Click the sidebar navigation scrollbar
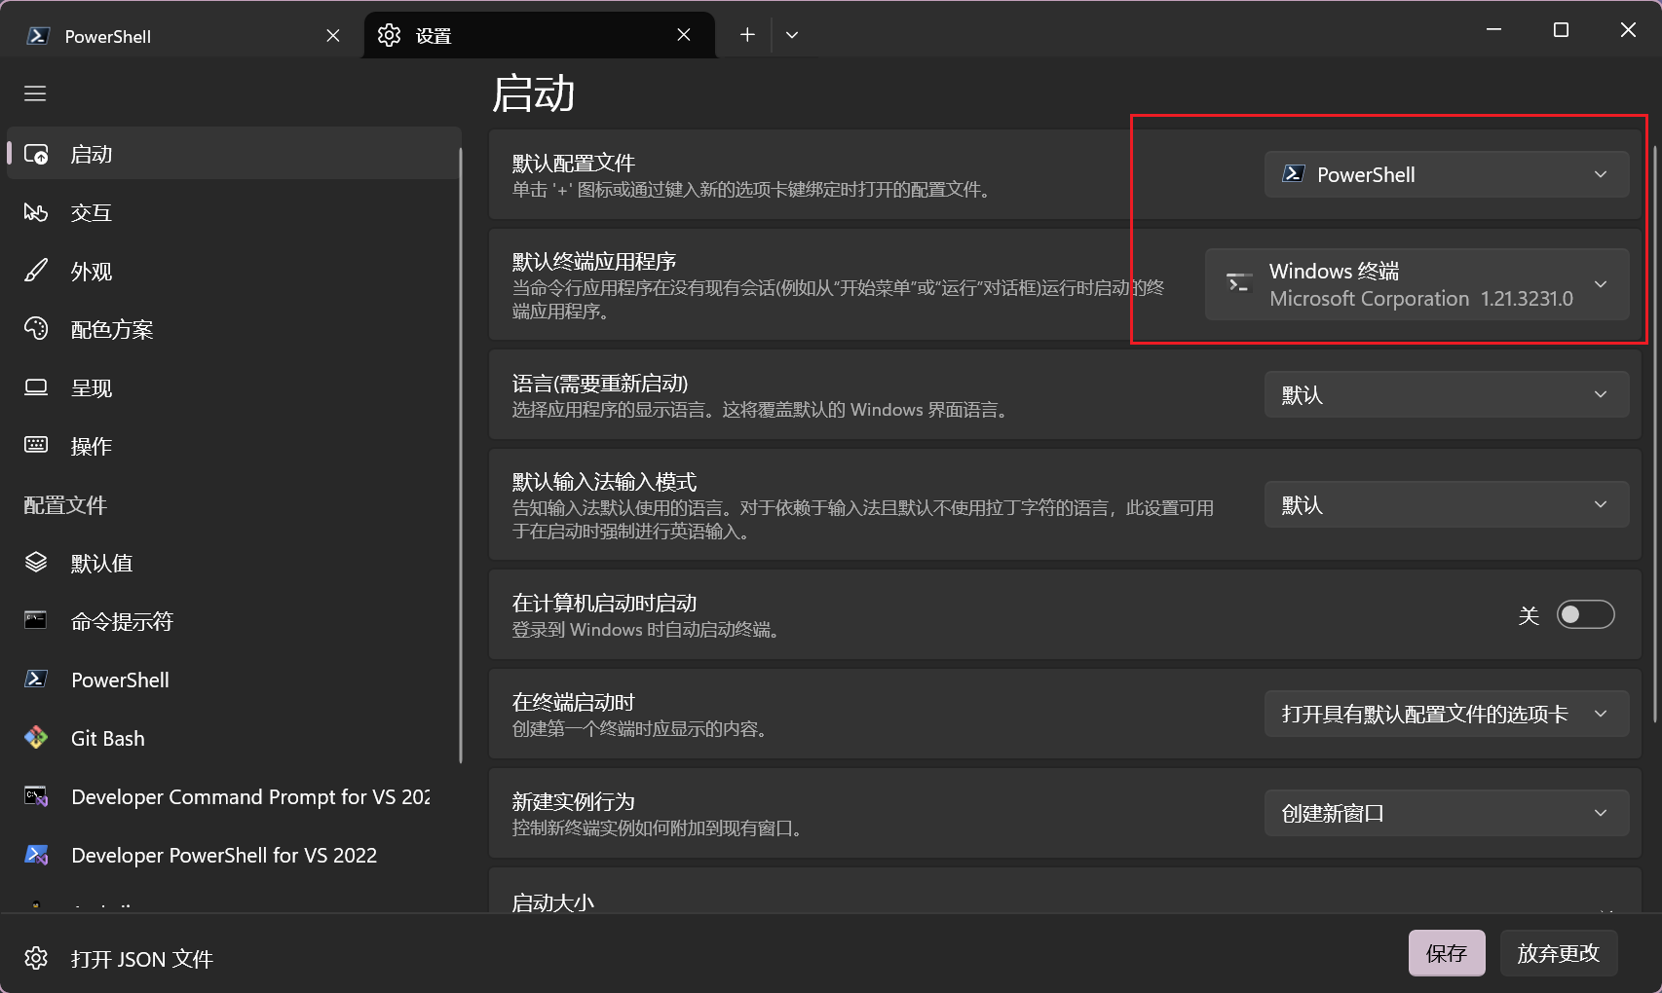This screenshot has width=1662, height=993. pos(461,456)
